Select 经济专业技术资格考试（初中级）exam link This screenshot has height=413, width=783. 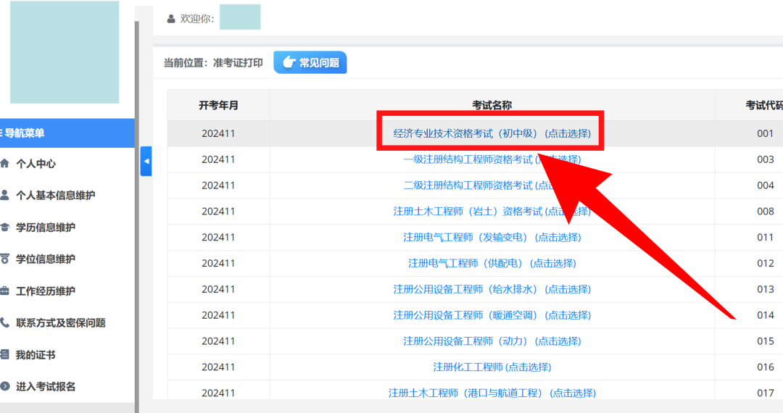click(x=492, y=133)
